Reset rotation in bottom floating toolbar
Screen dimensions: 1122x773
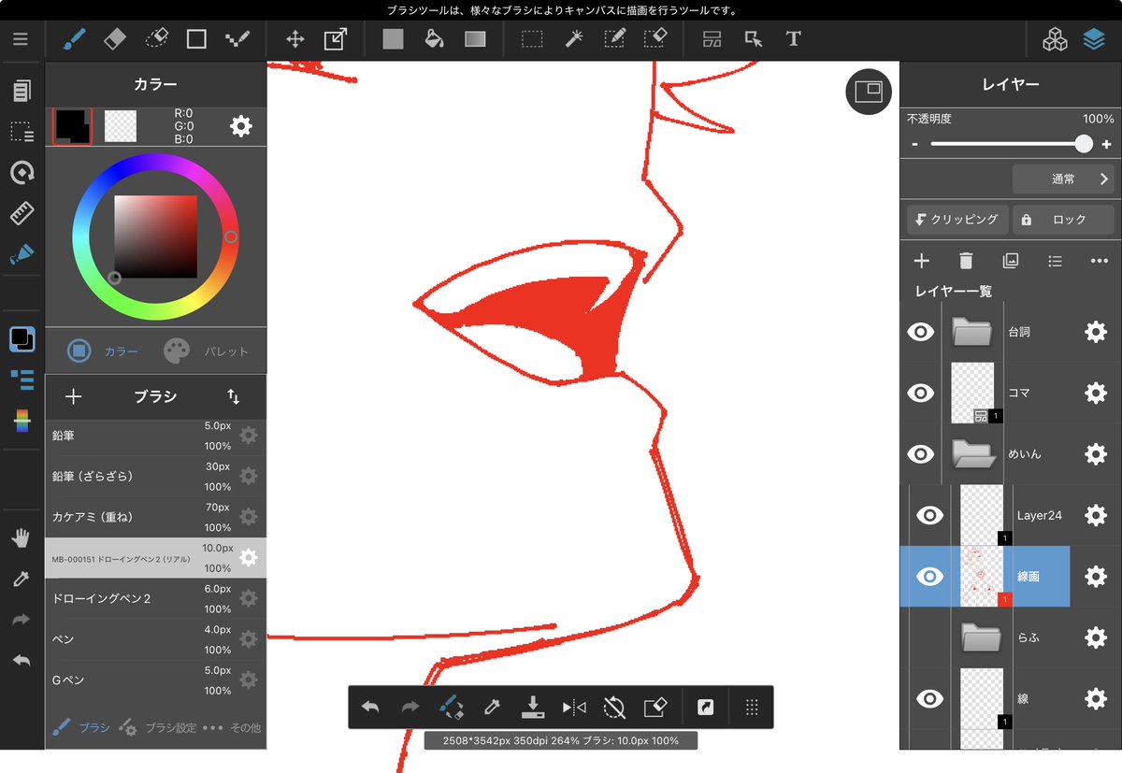coord(614,708)
